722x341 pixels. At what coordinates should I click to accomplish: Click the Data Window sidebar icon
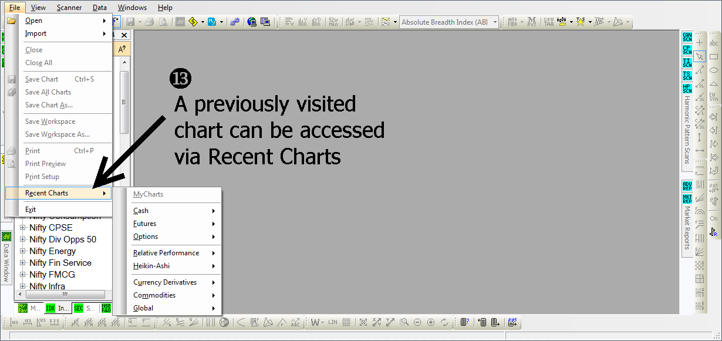coord(6,237)
